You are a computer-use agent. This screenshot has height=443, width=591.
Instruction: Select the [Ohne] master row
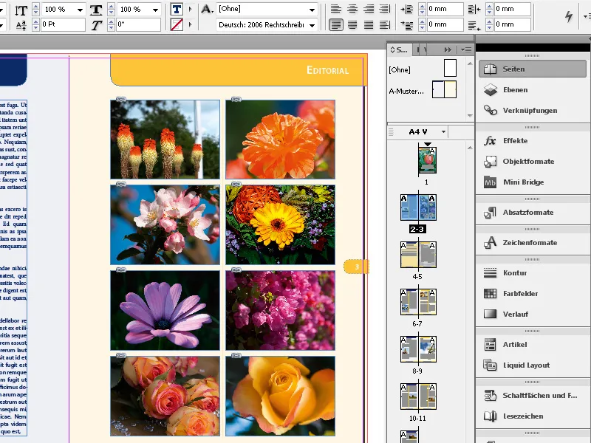tap(423, 69)
